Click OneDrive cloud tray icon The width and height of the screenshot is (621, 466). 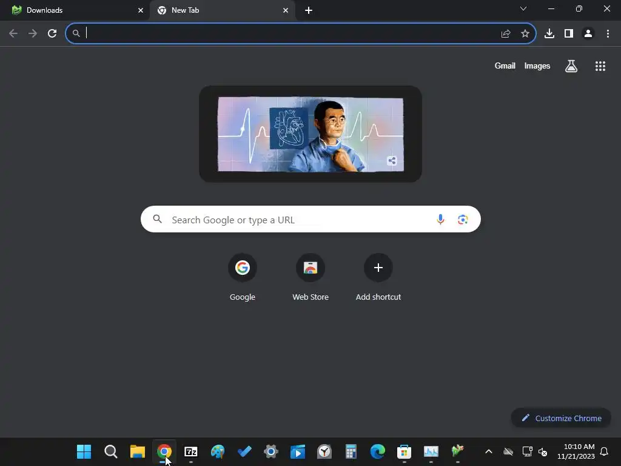coord(508,451)
